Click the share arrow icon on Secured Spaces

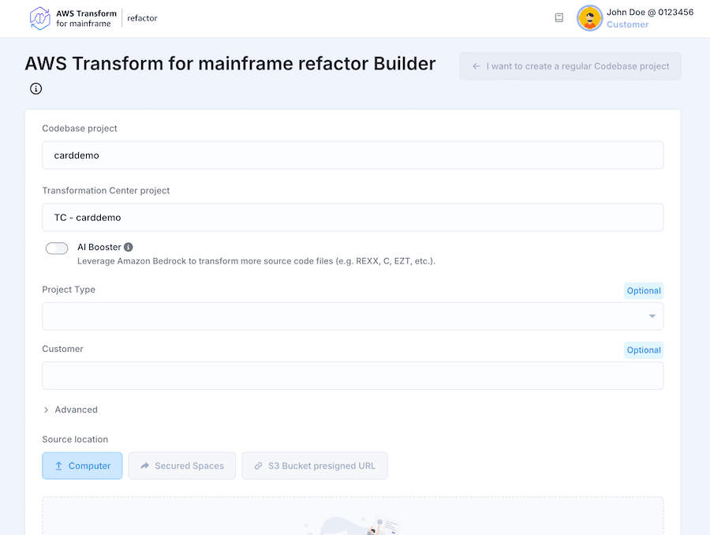click(145, 466)
